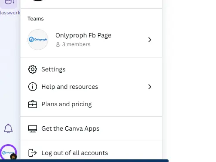The height and width of the screenshot is (162, 216).
Task: Select Log out of all accounts
Action: click(x=91, y=153)
